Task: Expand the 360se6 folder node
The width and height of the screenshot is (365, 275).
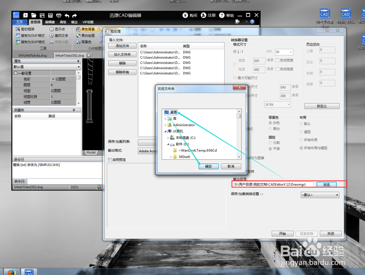Action: [171, 157]
